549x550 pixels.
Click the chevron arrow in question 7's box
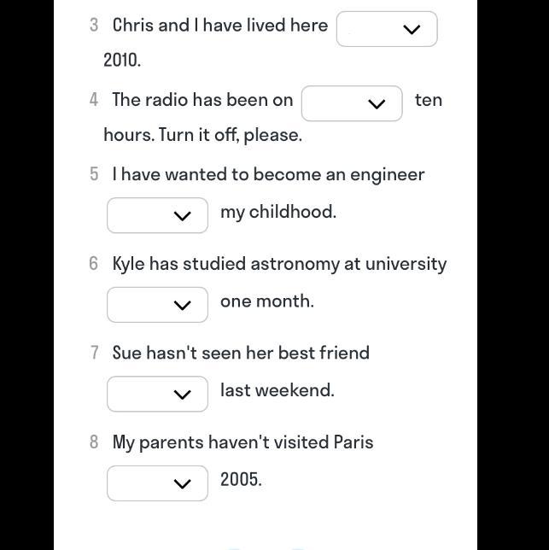click(x=183, y=395)
